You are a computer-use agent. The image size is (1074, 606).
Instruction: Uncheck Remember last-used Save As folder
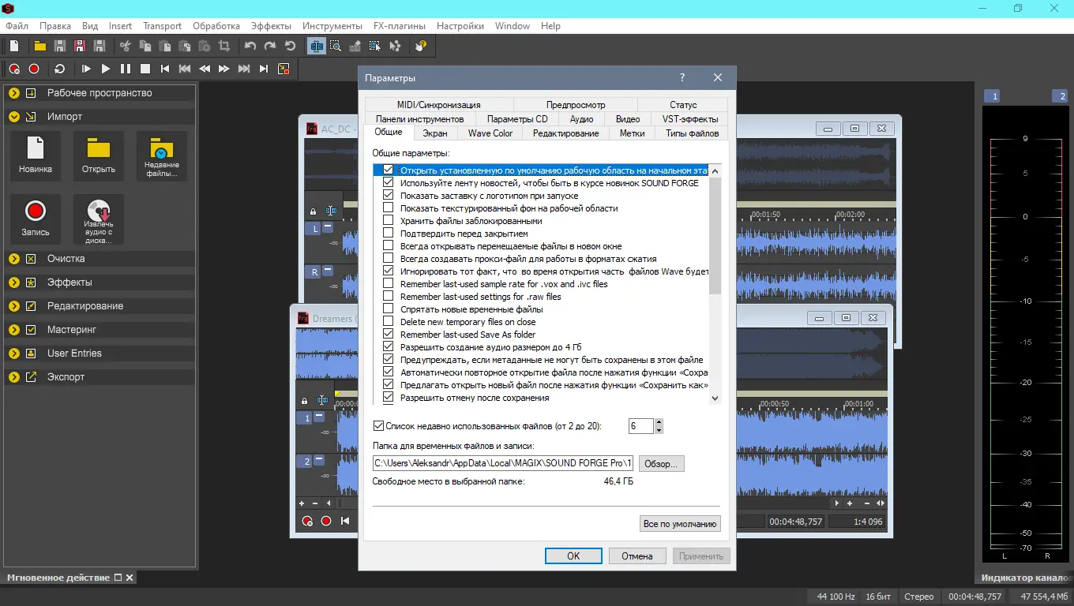point(388,335)
